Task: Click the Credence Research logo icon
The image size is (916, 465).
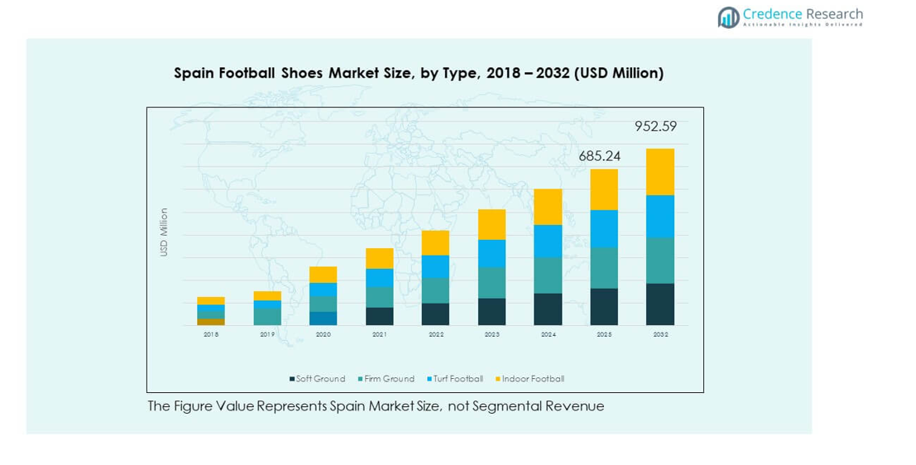Action: tap(728, 17)
